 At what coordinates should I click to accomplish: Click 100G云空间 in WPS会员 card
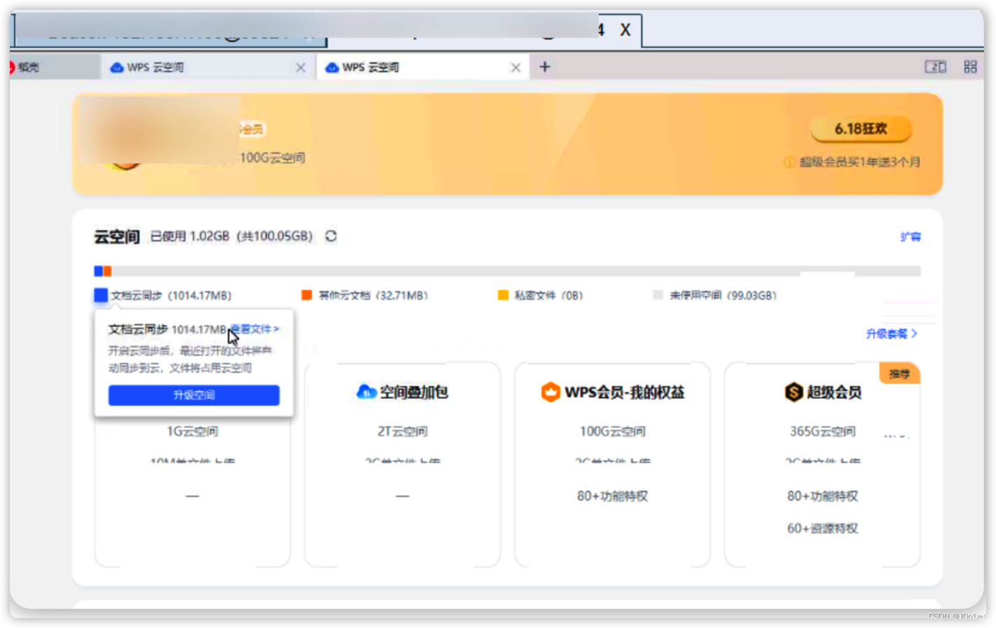pyautogui.click(x=613, y=432)
